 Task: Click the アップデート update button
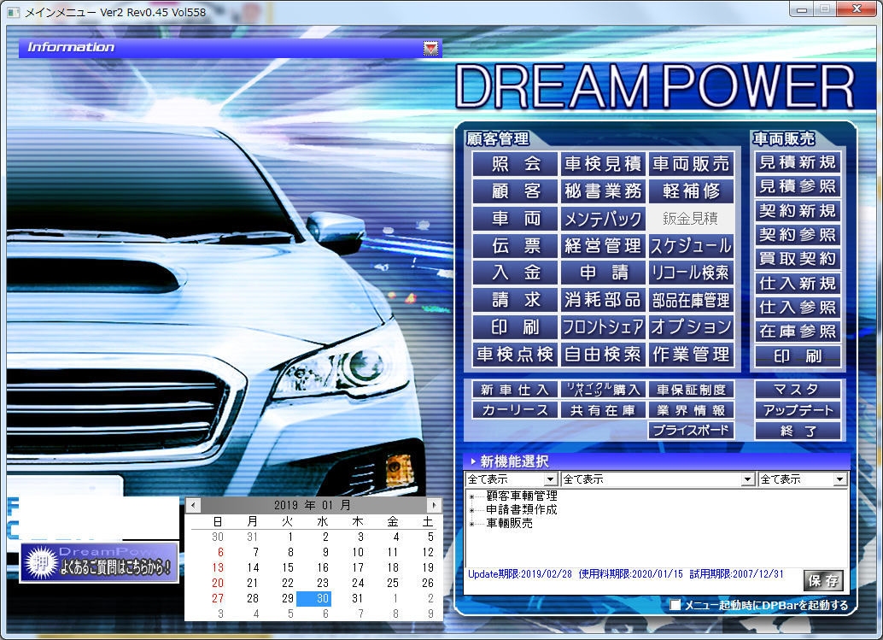[798, 410]
